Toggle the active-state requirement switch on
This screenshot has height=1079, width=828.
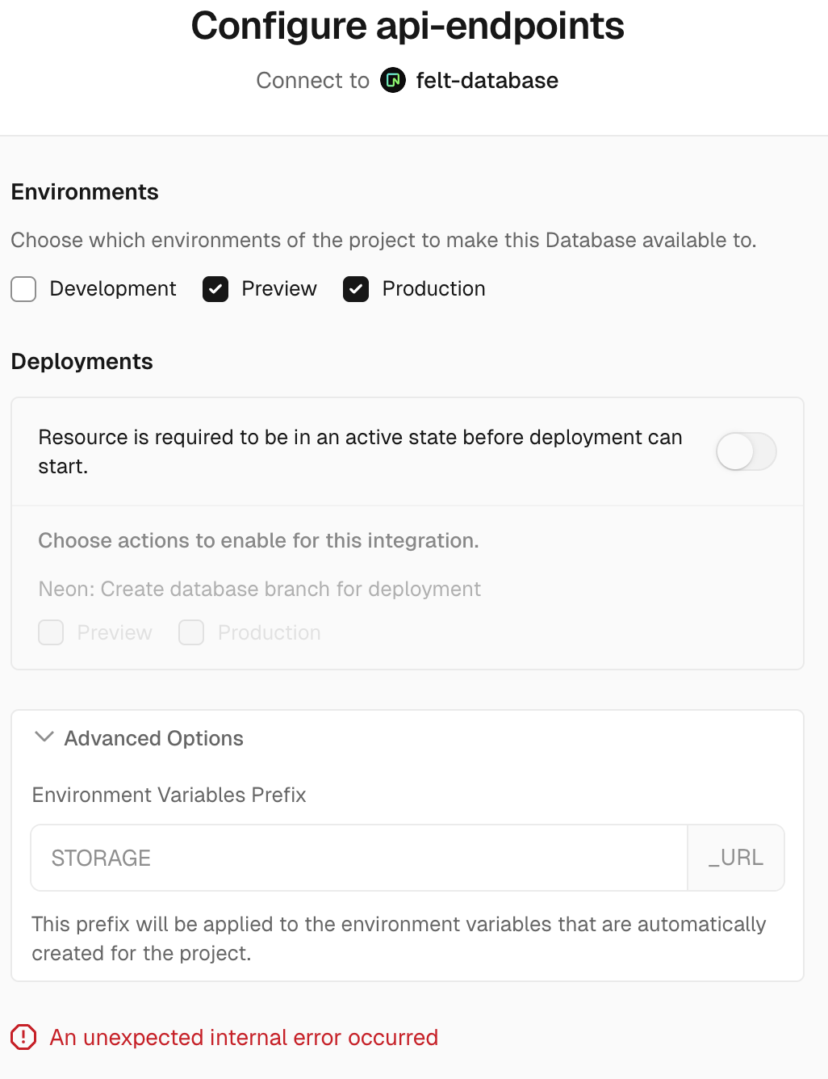[746, 451]
